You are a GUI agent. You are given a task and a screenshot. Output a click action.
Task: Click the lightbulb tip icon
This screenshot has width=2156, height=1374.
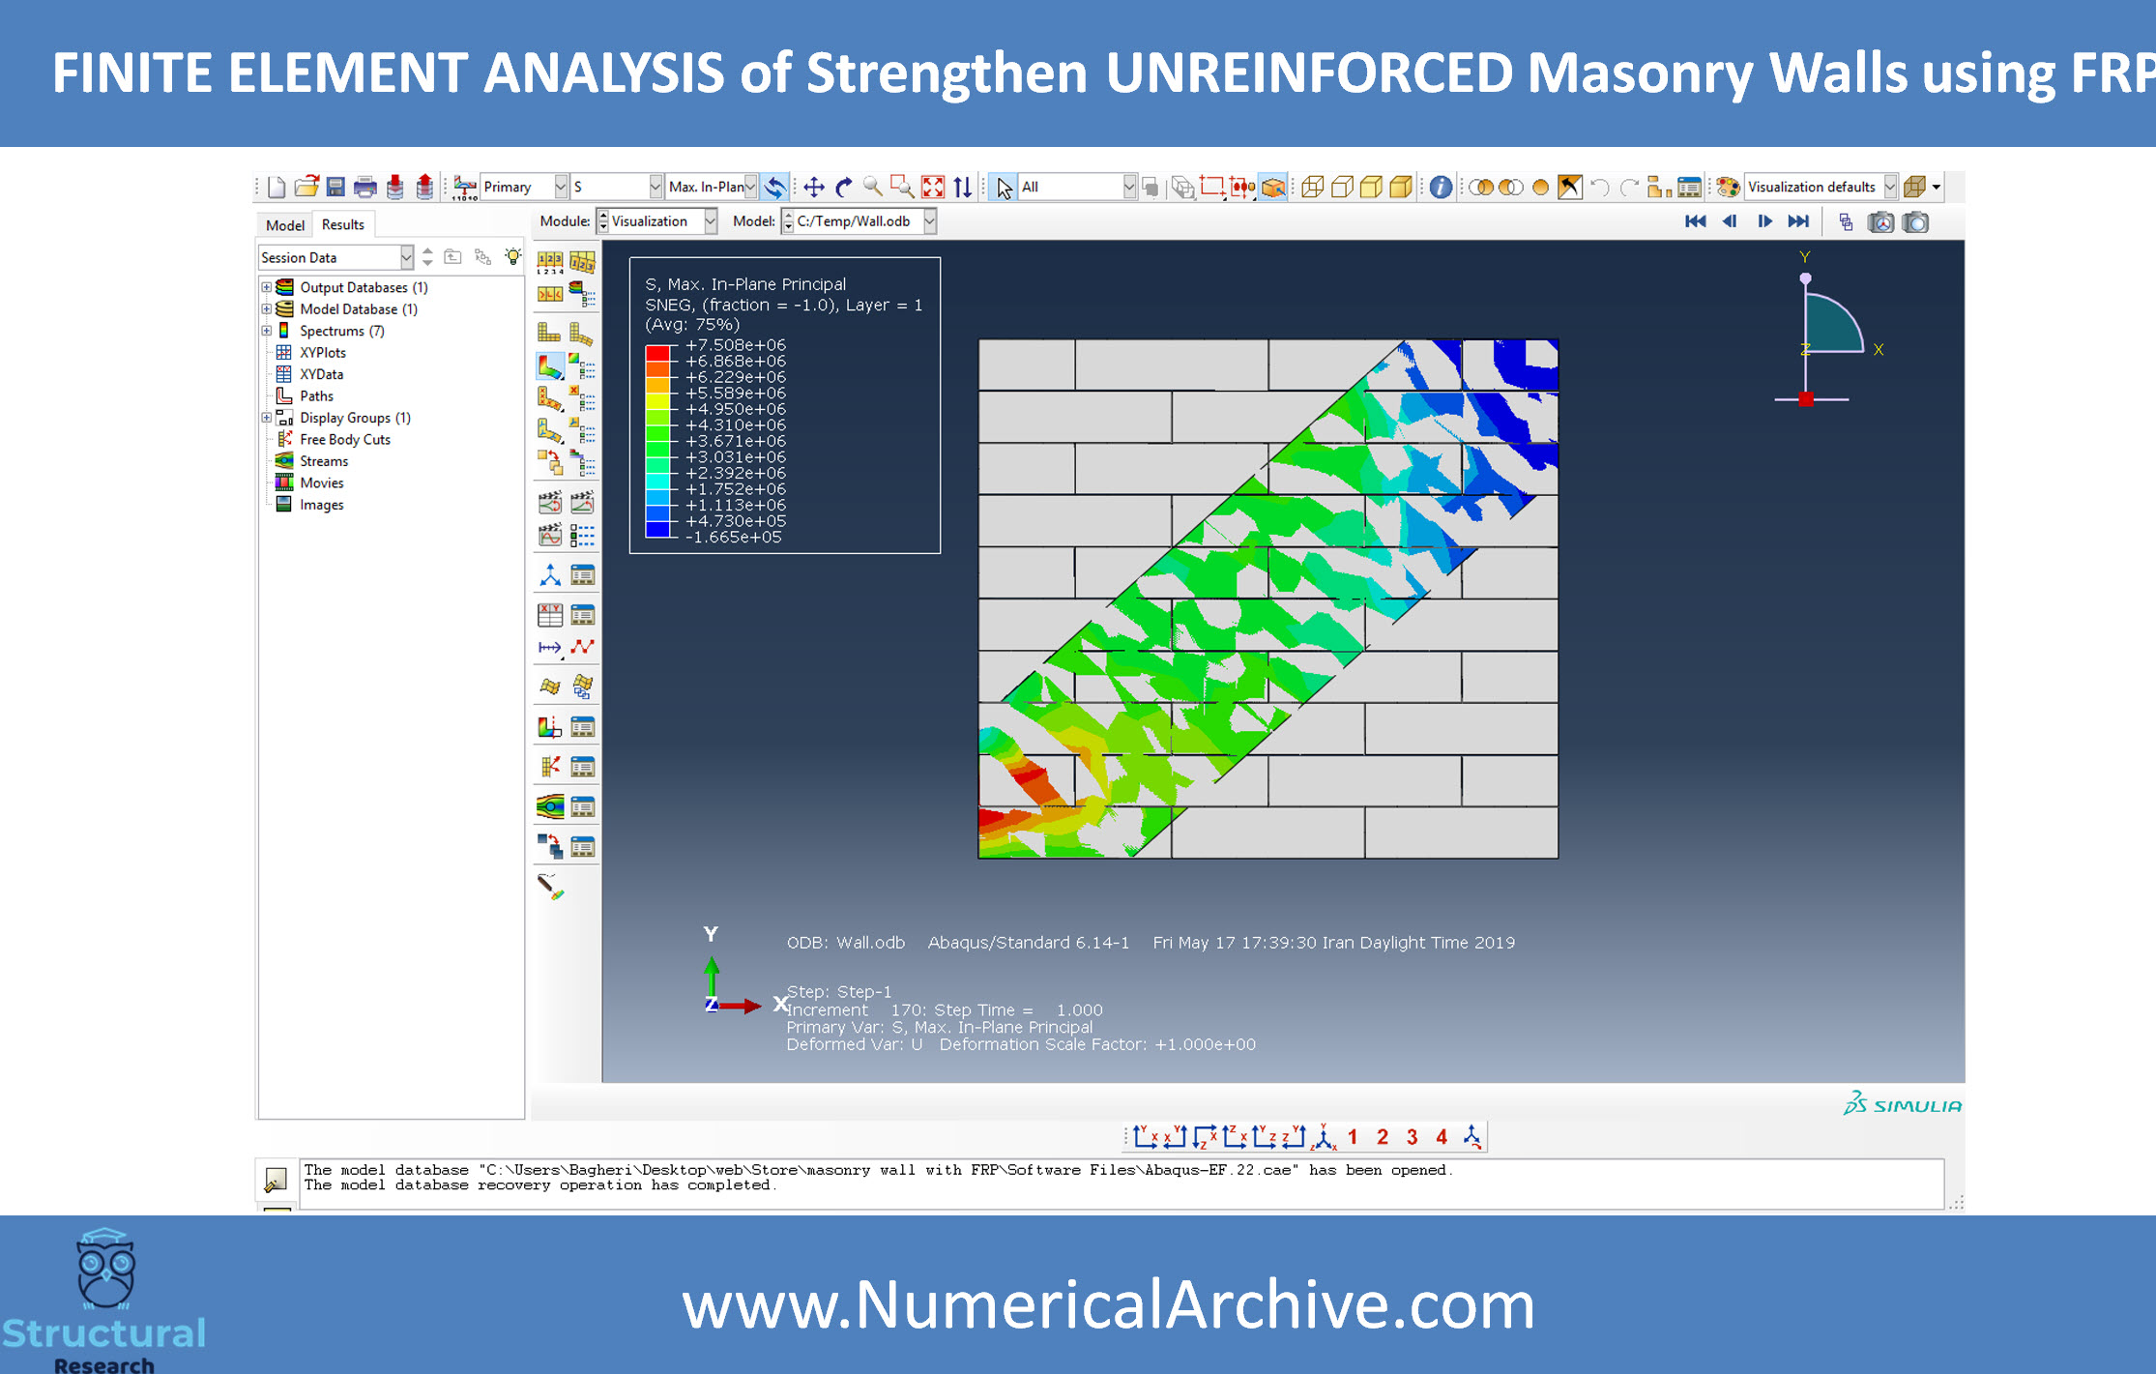click(512, 257)
